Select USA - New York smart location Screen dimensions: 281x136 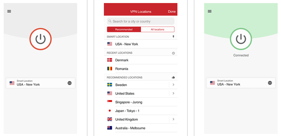click(x=141, y=44)
